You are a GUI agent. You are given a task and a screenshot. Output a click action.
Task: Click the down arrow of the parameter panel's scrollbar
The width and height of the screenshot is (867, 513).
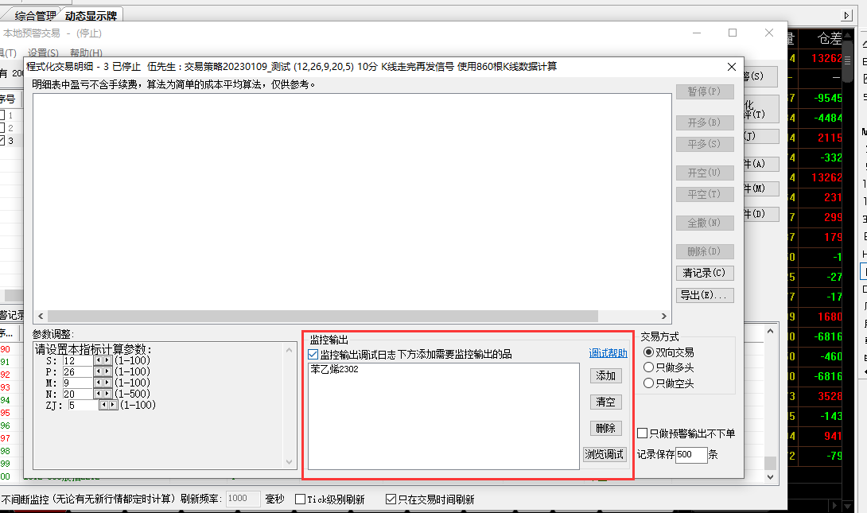pos(290,461)
